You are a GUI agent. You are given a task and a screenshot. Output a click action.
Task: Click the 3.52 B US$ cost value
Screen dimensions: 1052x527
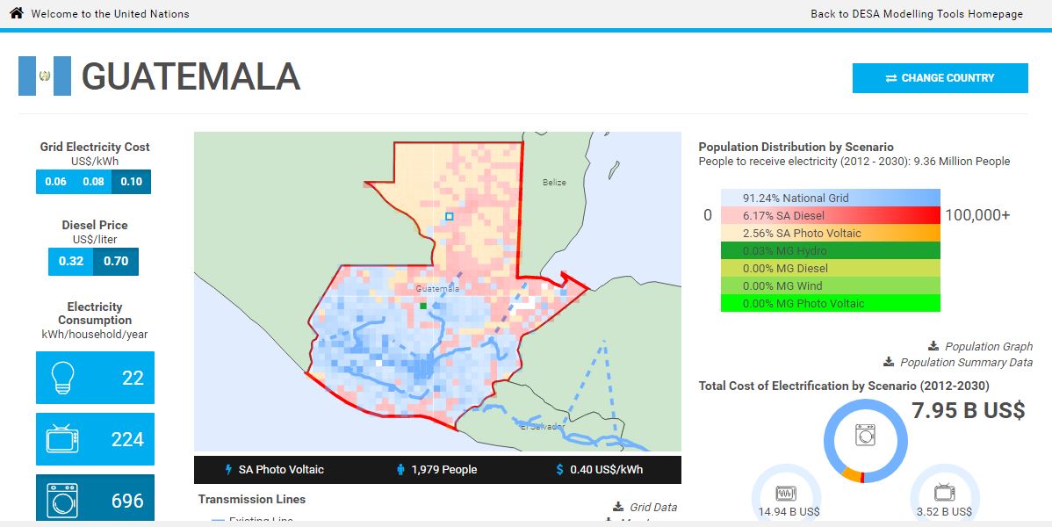tap(944, 511)
